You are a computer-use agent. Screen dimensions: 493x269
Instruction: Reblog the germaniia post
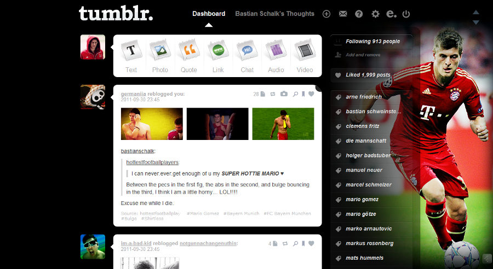tap(273, 94)
